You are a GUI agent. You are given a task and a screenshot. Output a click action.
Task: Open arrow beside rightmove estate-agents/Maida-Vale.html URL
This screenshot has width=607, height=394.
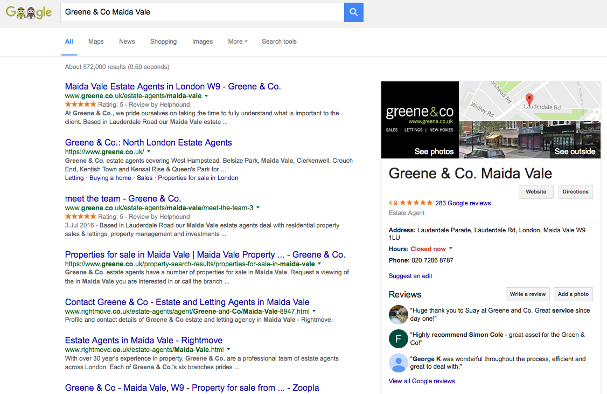point(228,349)
